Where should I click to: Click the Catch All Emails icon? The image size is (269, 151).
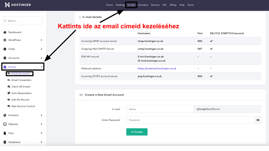9,87
